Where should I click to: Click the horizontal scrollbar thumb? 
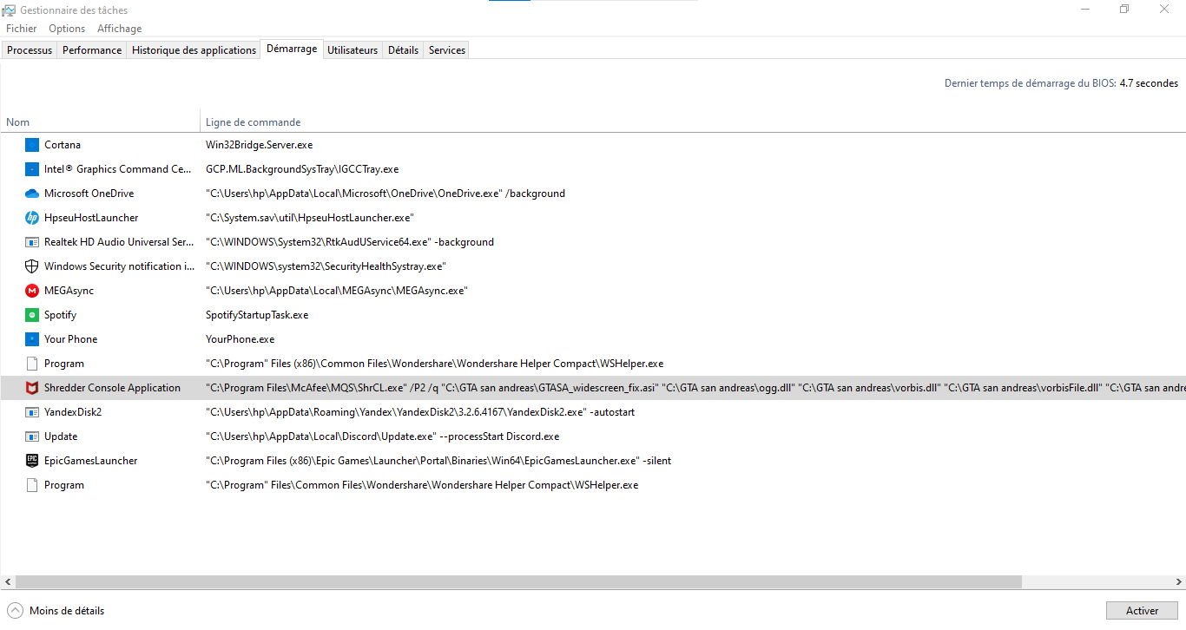point(518,581)
